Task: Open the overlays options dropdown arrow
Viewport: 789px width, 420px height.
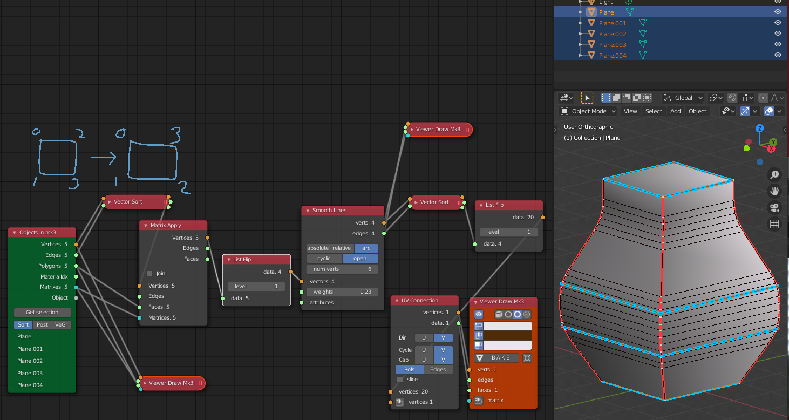Action: [779, 111]
